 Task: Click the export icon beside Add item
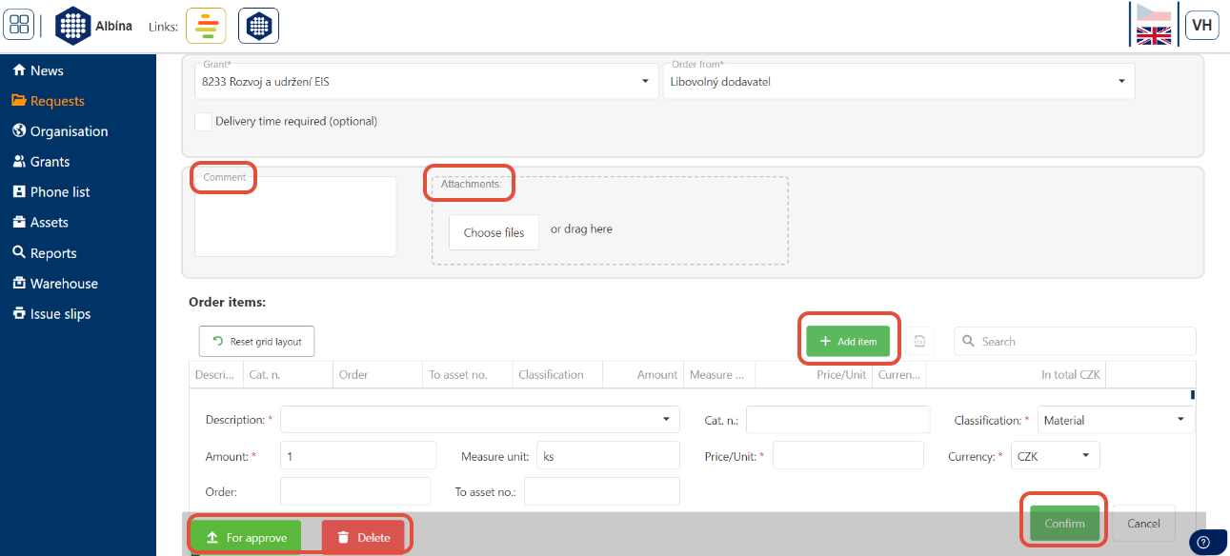click(919, 341)
